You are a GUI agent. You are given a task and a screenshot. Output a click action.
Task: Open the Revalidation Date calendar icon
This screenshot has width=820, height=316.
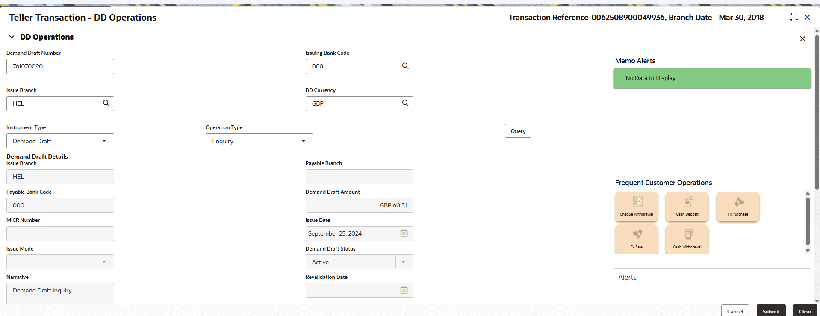(x=404, y=290)
